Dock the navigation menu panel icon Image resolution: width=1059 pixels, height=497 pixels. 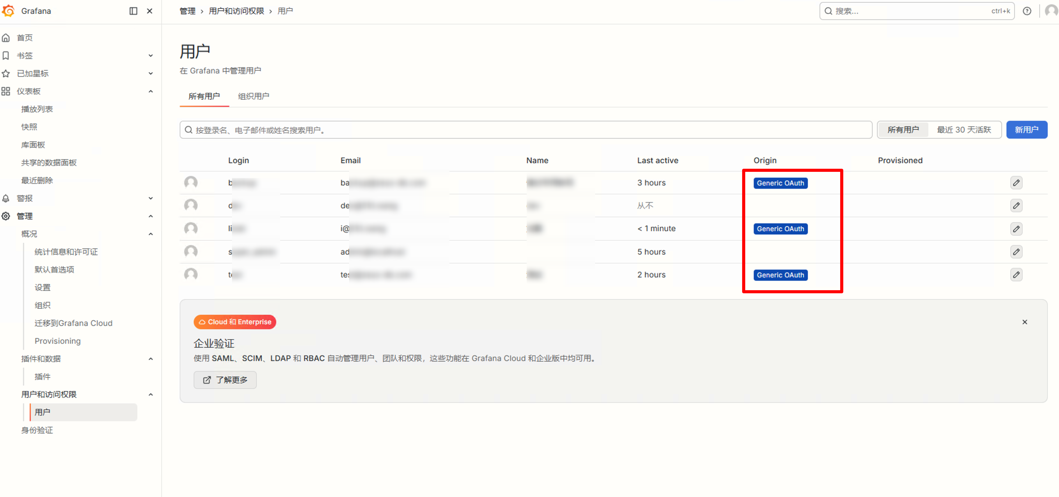coord(133,11)
